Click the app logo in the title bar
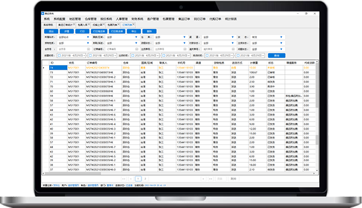 [x=43, y=14]
